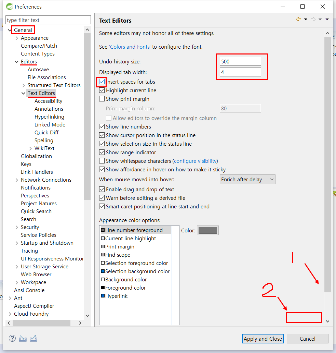Select Ansi Console preferences page
This screenshot has height=353, width=336.
click(x=29, y=290)
